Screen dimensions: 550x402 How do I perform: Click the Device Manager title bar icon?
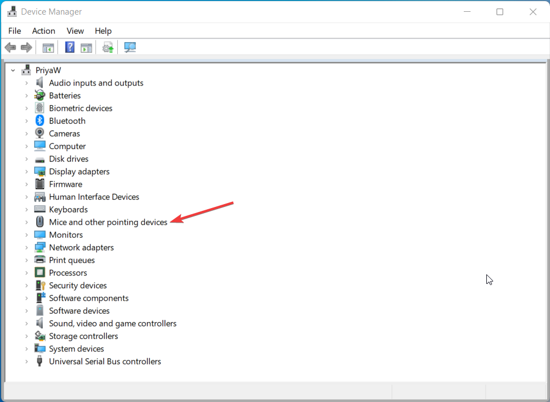coord(12,12)
